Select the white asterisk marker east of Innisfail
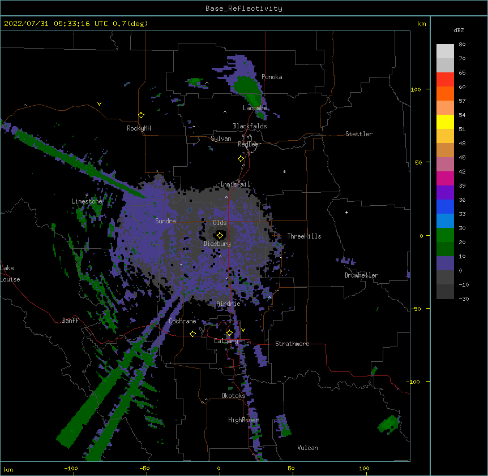This screenshot has height=476, width=488. 284,171
